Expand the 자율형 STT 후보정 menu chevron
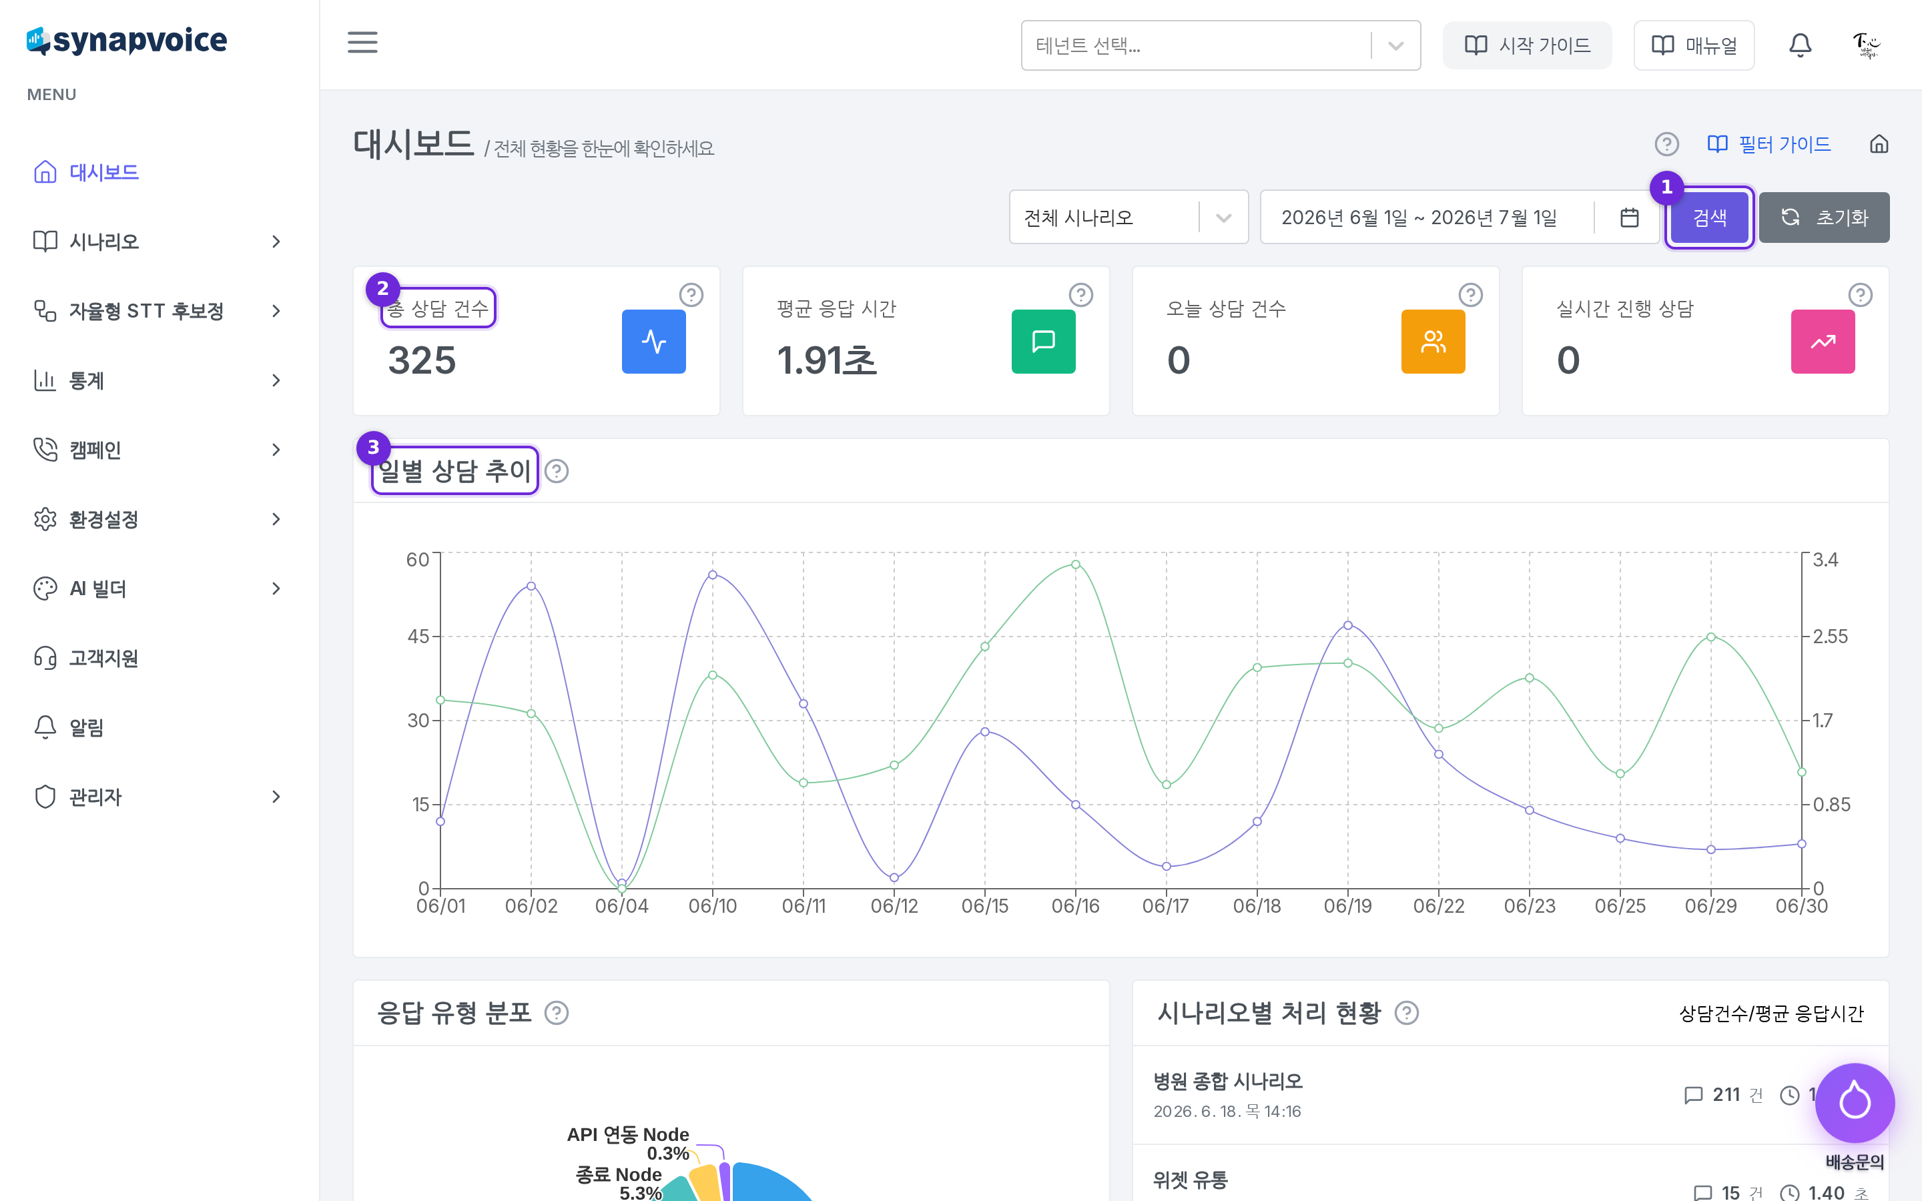 coord(276,310)
